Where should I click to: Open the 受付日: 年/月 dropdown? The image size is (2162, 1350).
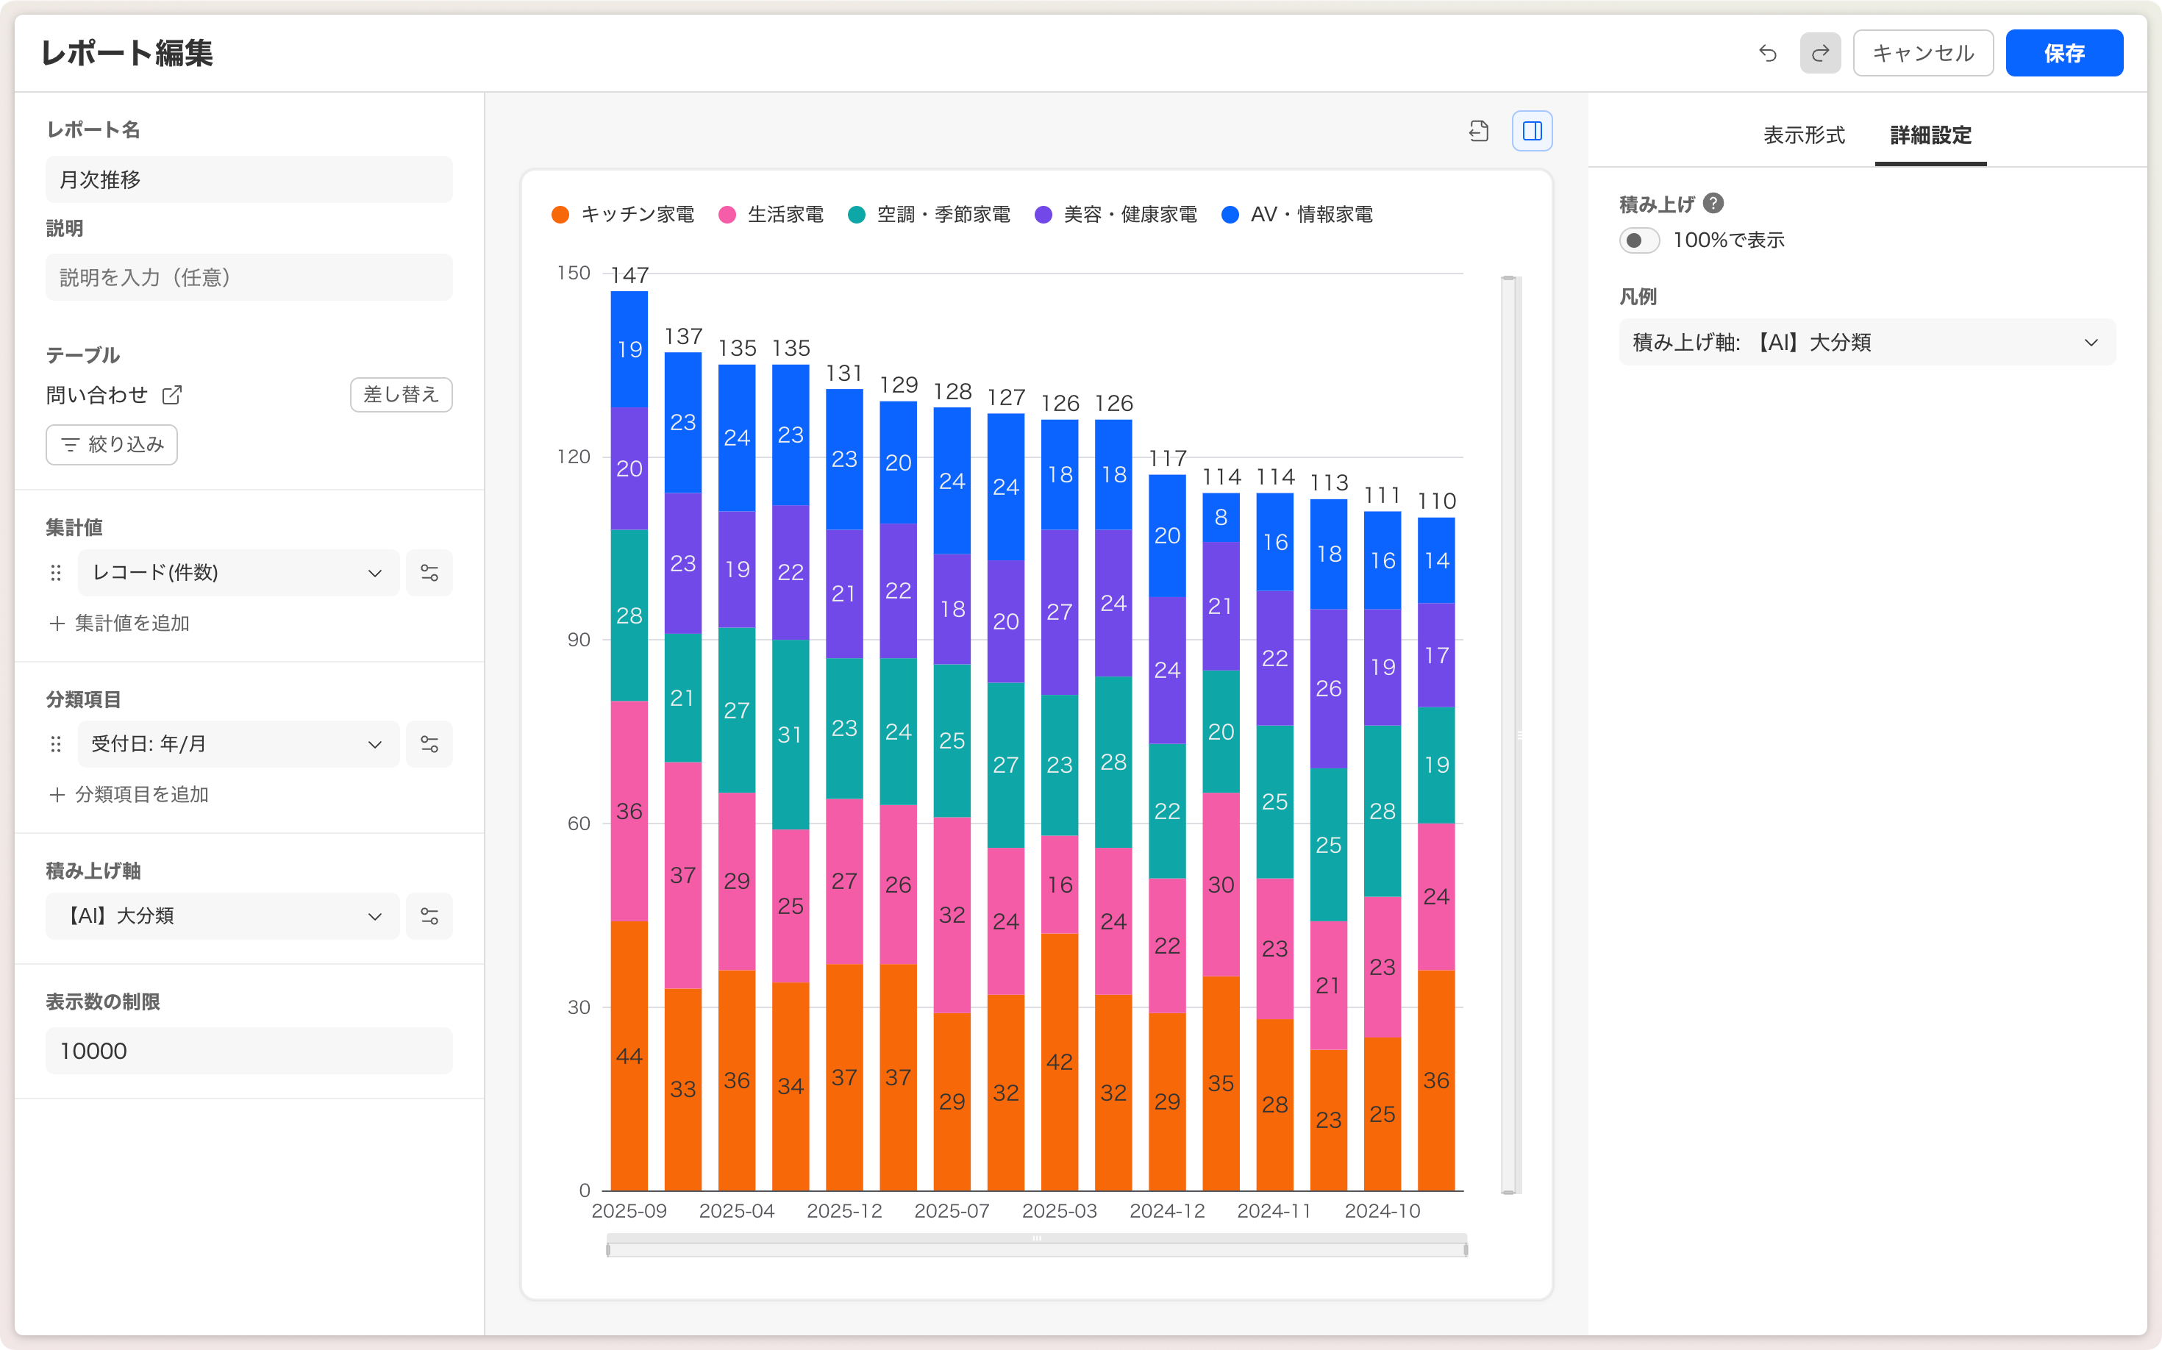click(x=238, y=745)
